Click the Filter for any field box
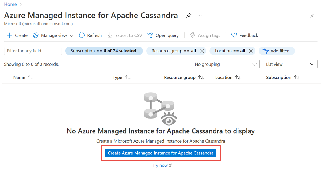The width and height of the screenshot is (321, 190). click(33, 51)
